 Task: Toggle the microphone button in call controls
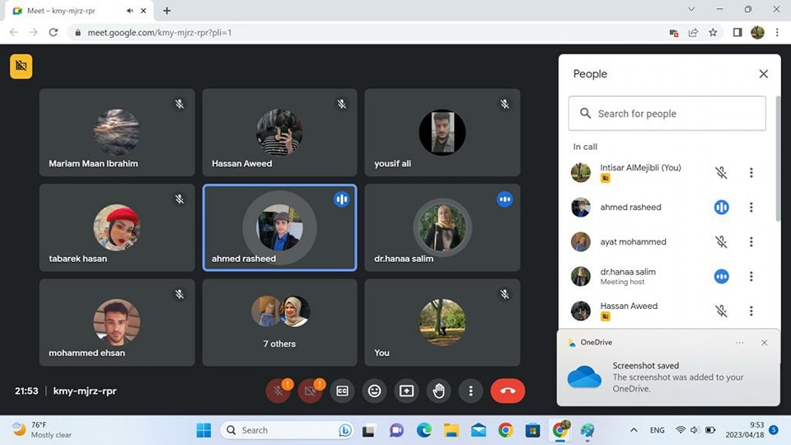(x=278, y=391)
